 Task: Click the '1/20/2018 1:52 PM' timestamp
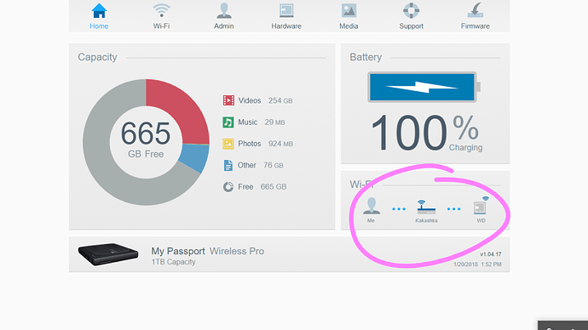(x=477, y=265)
